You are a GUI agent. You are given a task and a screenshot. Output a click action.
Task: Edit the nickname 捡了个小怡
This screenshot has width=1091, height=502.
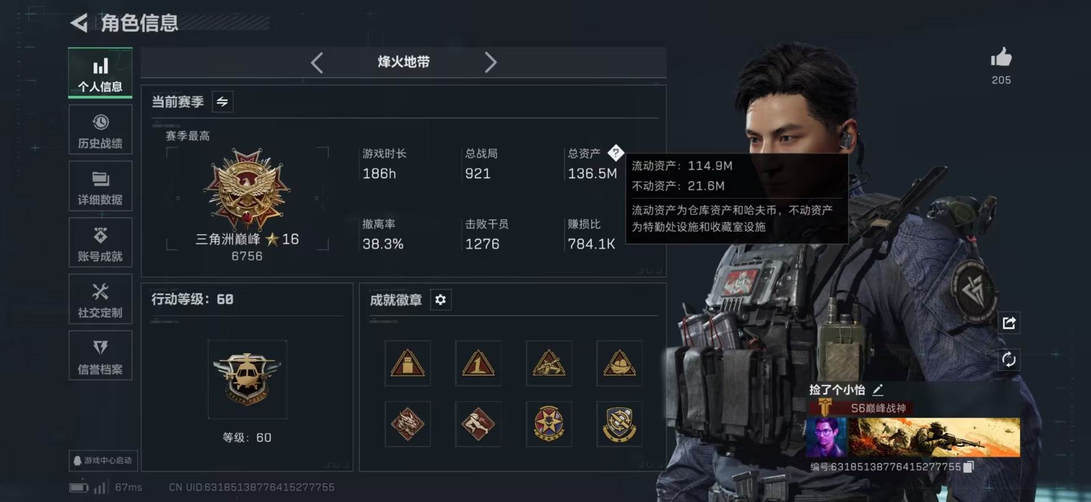(x=878, y=390)
